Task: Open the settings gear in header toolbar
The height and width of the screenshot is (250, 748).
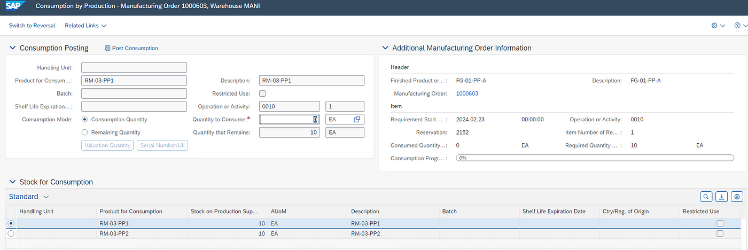Action: [714, 26]
